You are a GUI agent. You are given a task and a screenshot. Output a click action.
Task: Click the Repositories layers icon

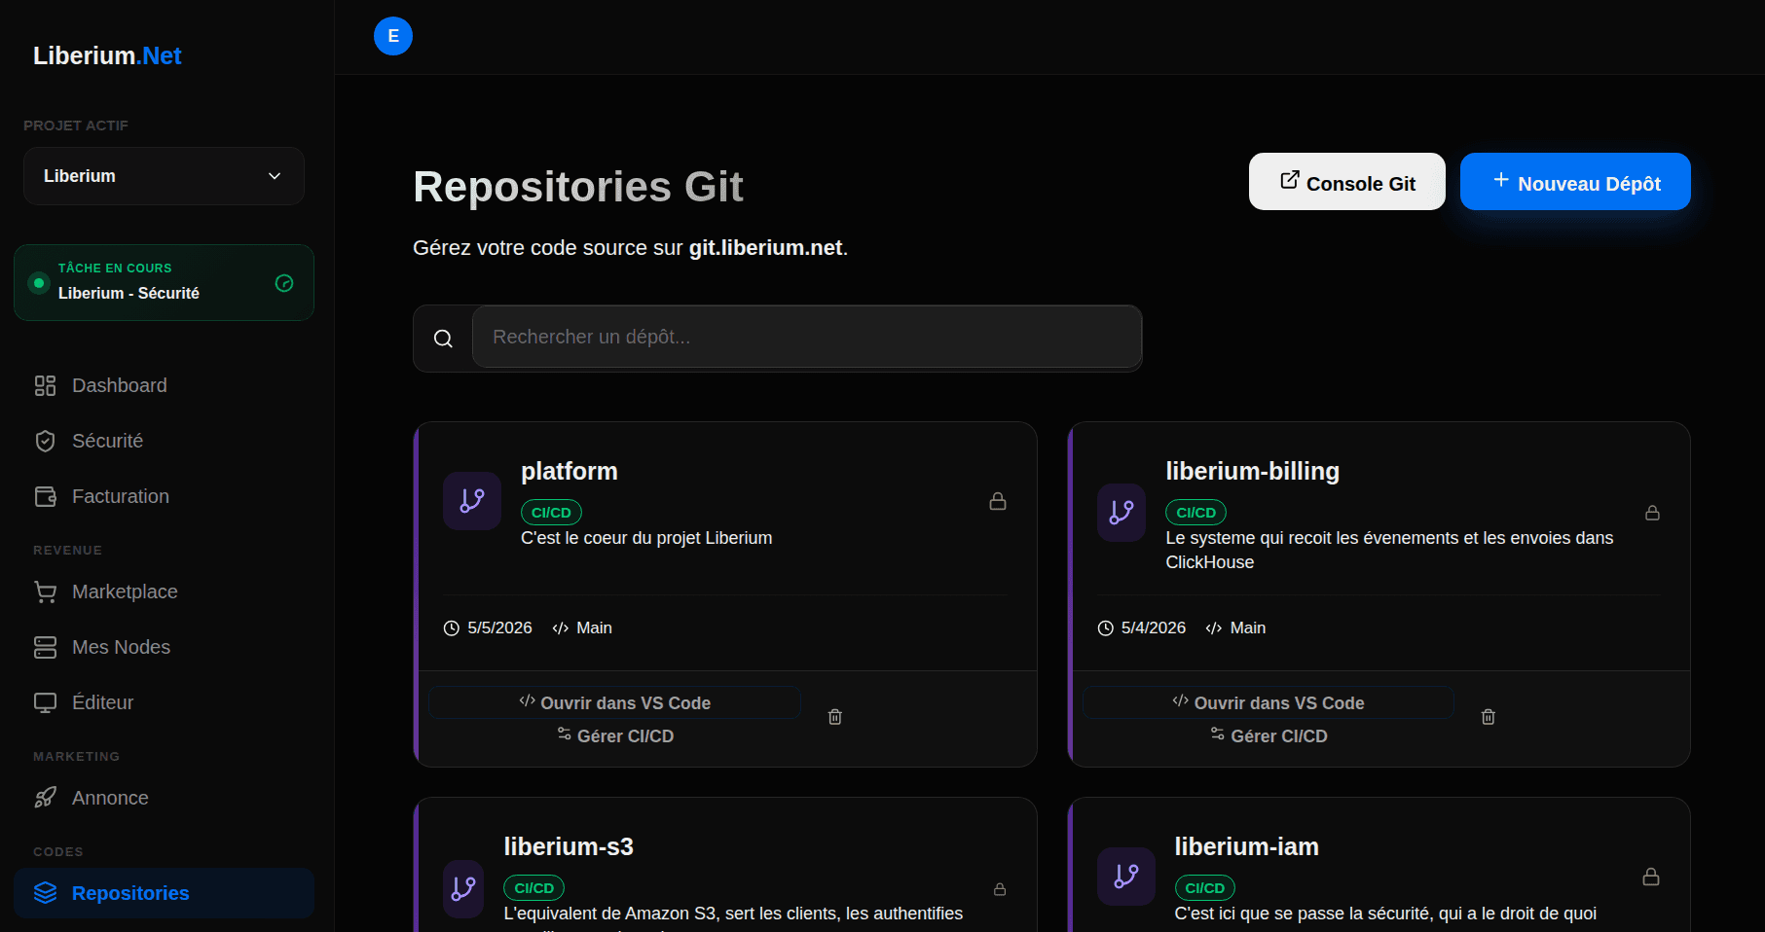(45, 893)
